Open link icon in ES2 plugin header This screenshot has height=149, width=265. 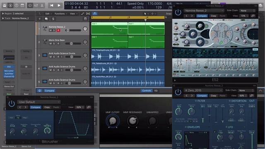pos(253,16)
